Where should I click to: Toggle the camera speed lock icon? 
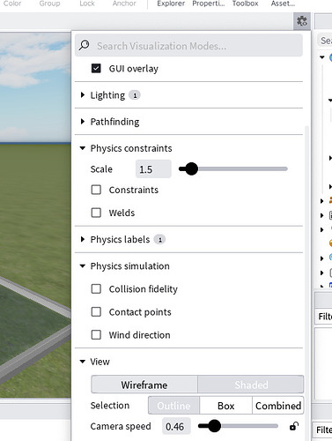coord(294,426)
